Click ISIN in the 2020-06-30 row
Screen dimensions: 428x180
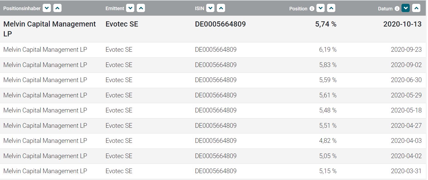(216, 80)
